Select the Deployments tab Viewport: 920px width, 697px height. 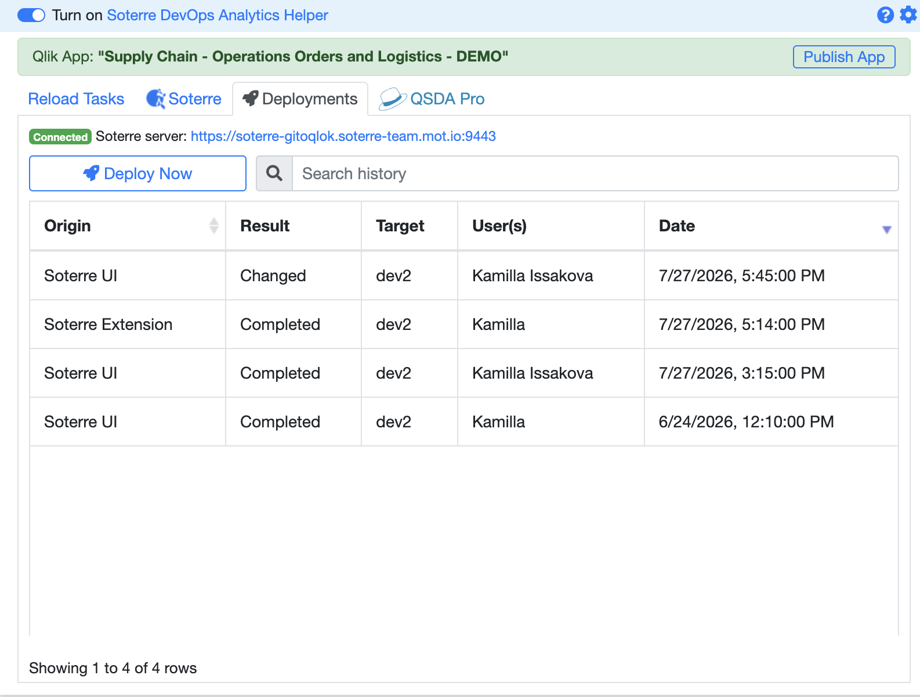pyautogui.click(x=300, y=99)
